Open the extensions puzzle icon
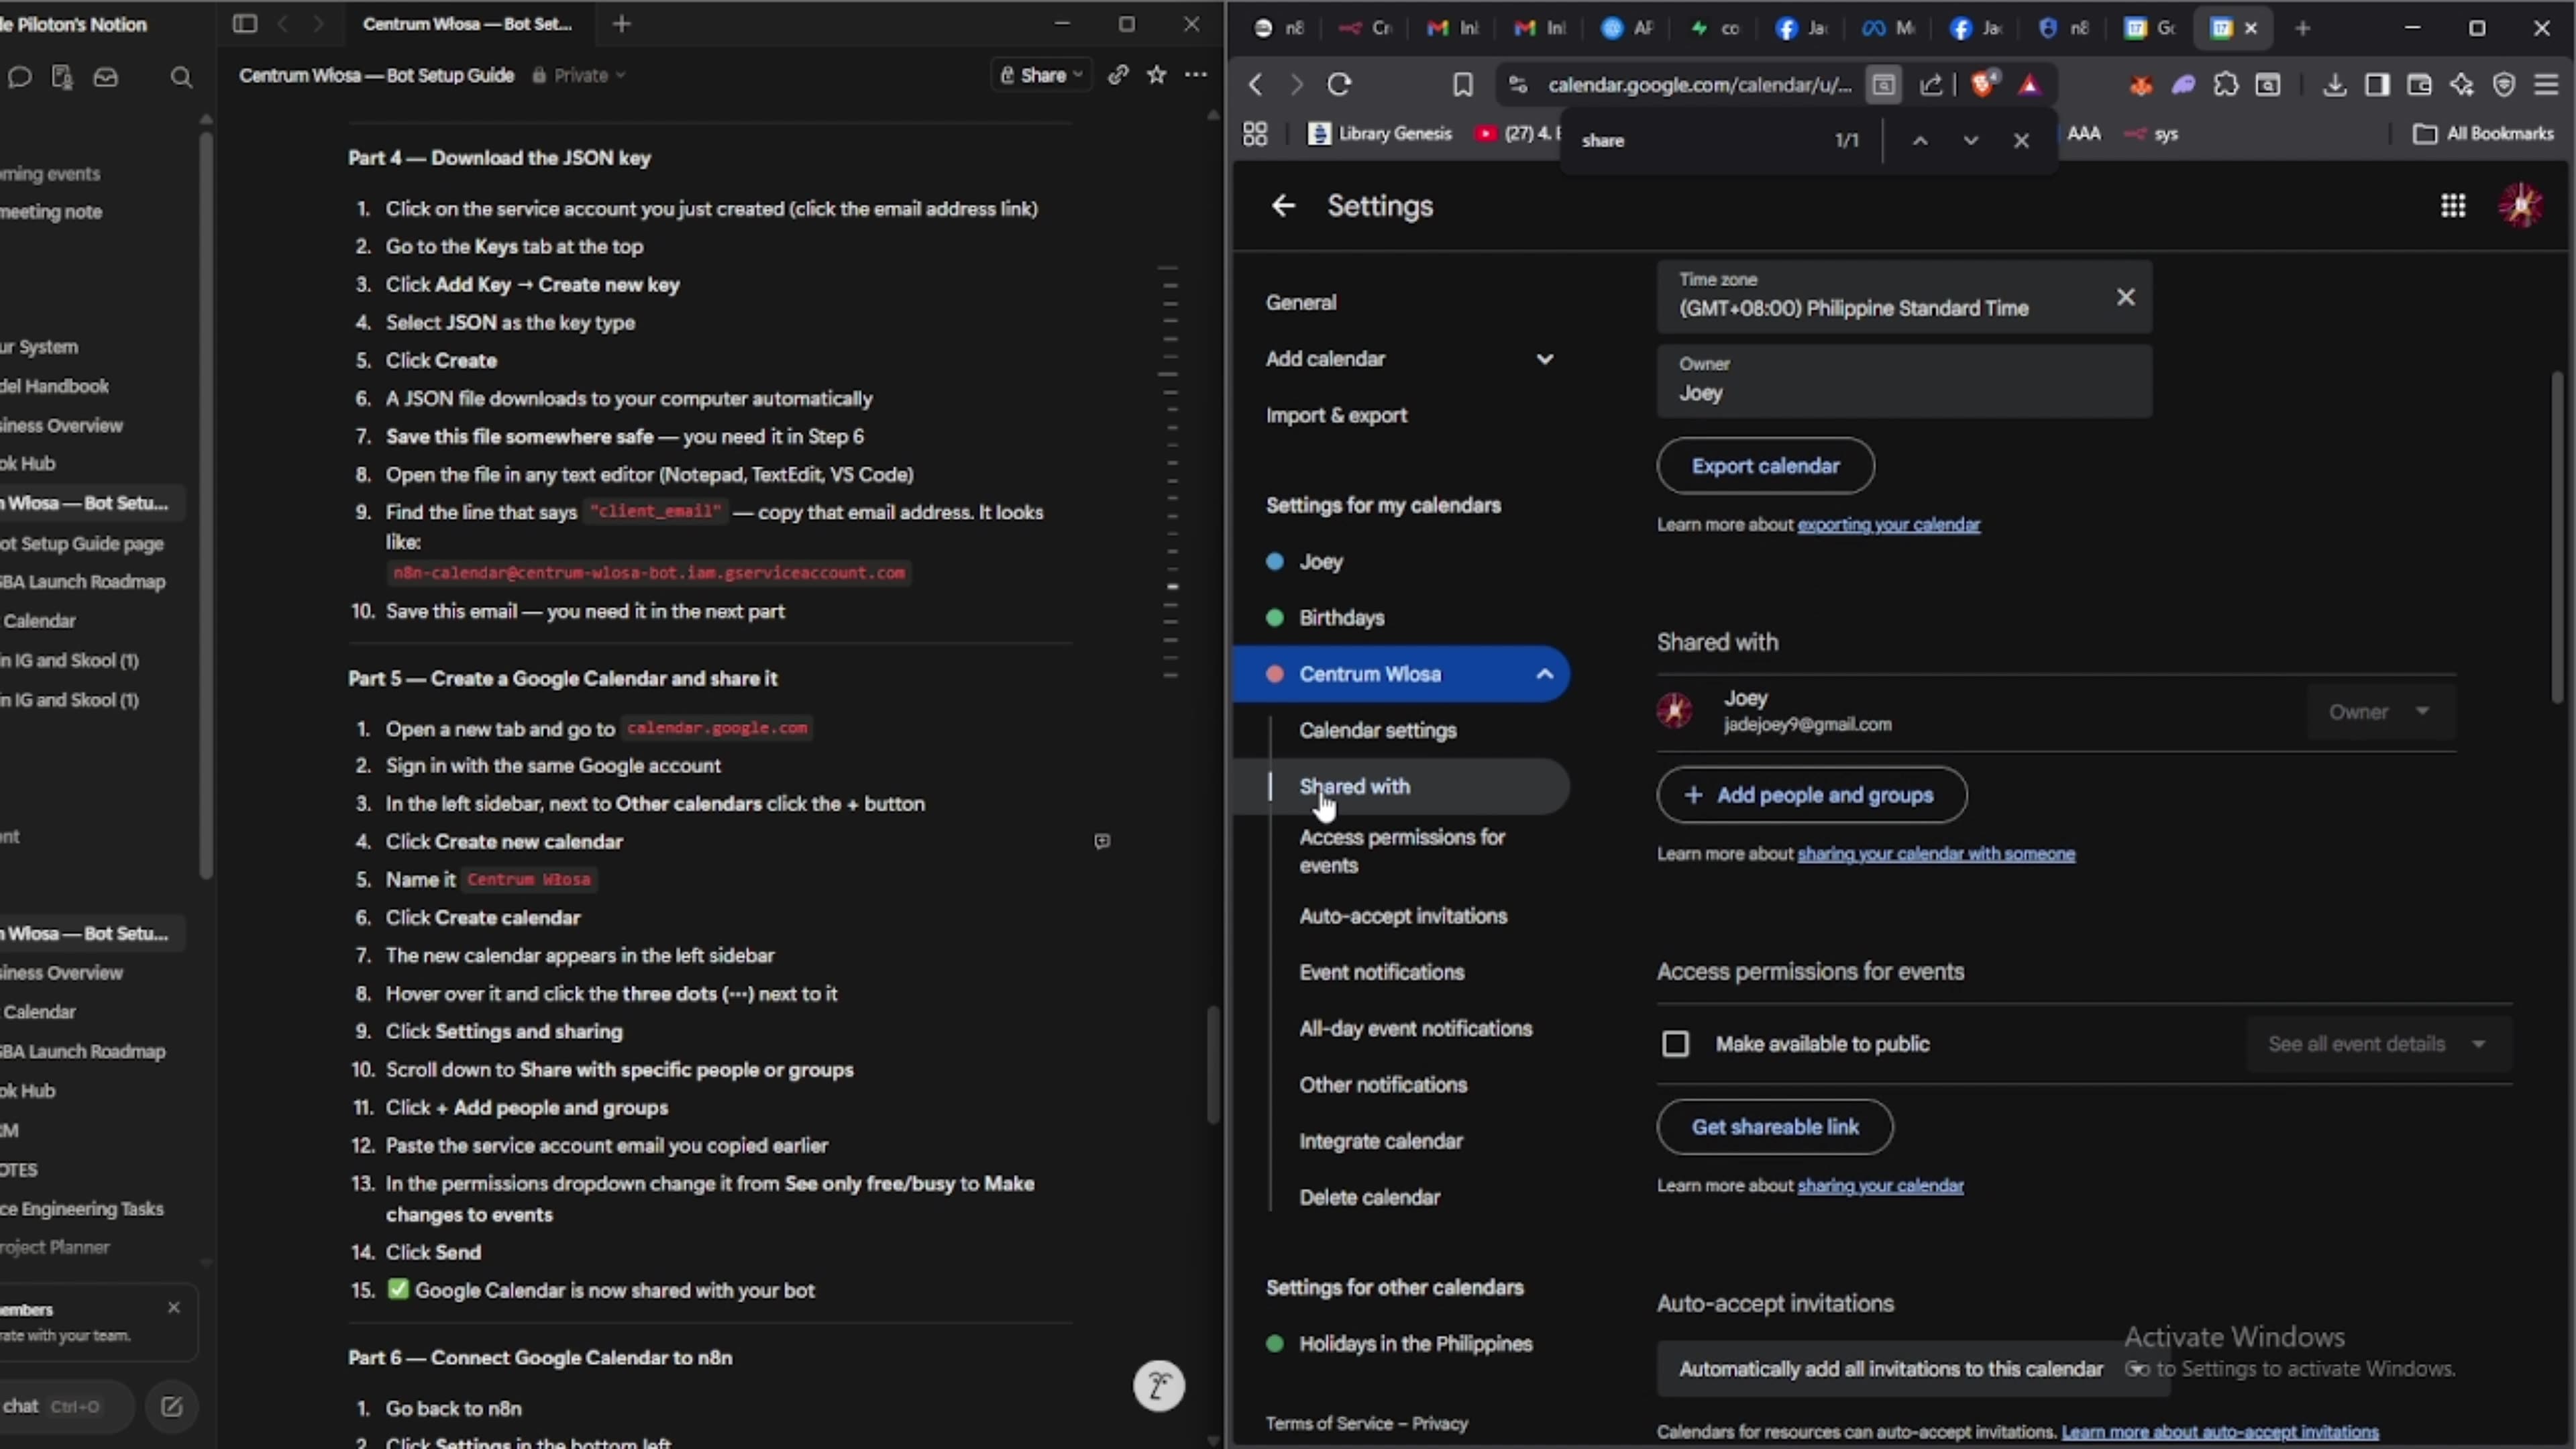The image size is (2576, 1449). coord(2226,85)
